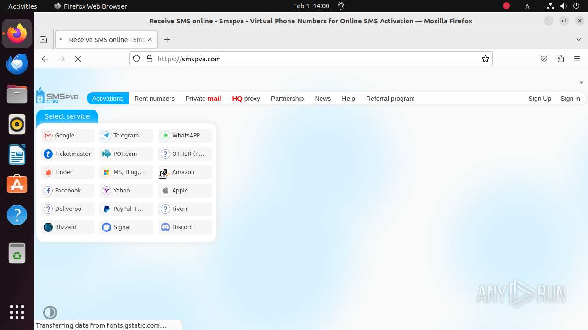Show Applications grid
The image size is (588, 330).
(17, 312)
